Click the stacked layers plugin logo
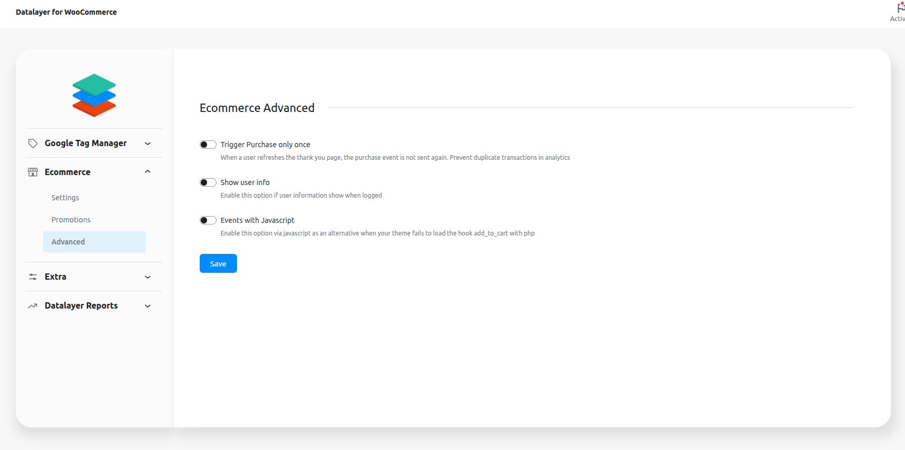905x450 pixels. (94, 95)
